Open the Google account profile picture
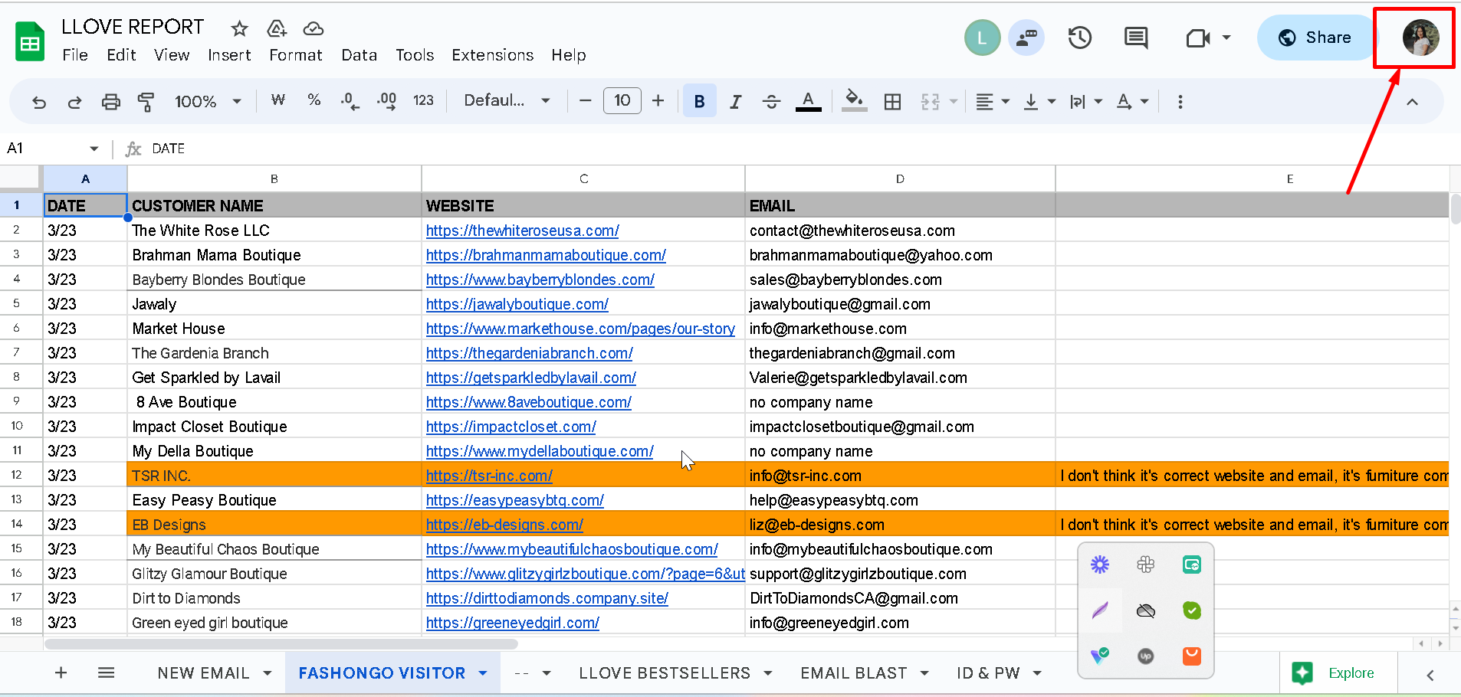Image resolution: width=1461 pixels, height=697 pixels. coord(1420,38)
